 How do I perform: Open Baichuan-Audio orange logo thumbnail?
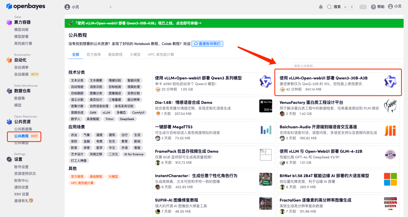pyautogui.click(x=390, y=130)
